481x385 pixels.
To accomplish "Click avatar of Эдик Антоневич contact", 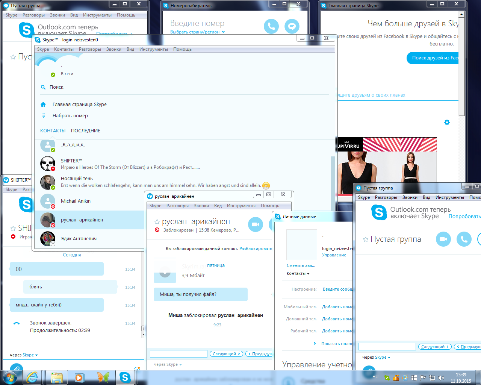I will point(48,239).
